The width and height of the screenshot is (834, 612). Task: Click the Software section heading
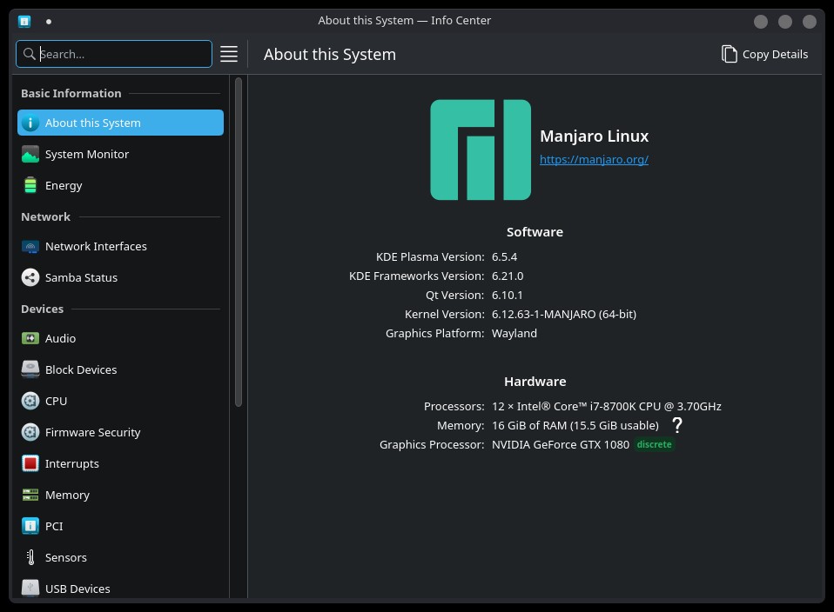coord(535,232)
